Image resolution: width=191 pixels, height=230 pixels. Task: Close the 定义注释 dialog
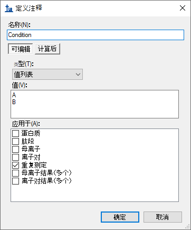(x=183, y=8)
